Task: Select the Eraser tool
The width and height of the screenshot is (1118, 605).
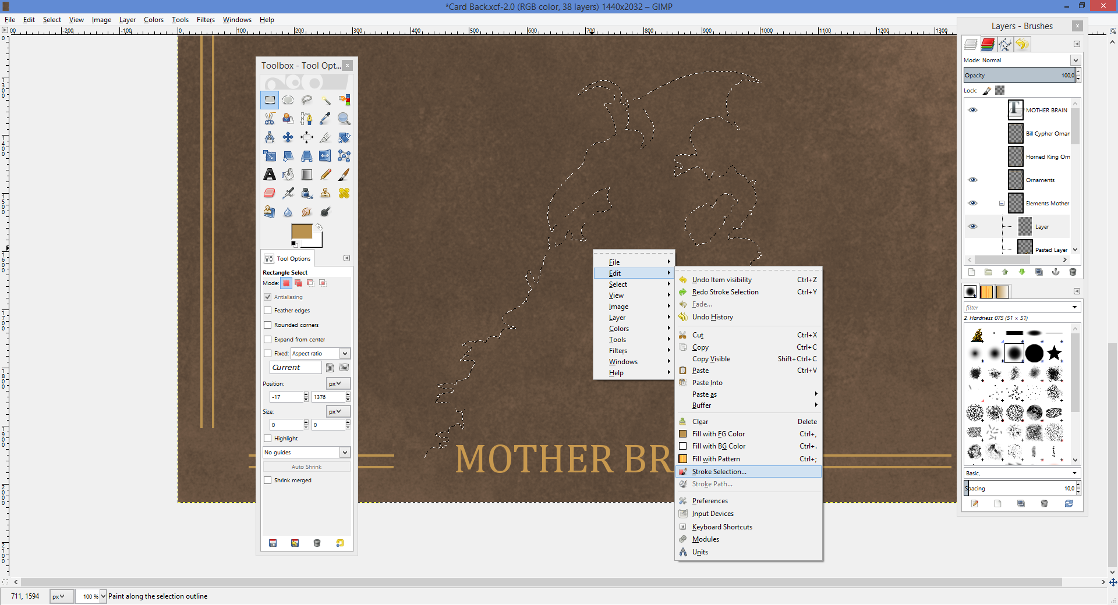Action: 270,193
